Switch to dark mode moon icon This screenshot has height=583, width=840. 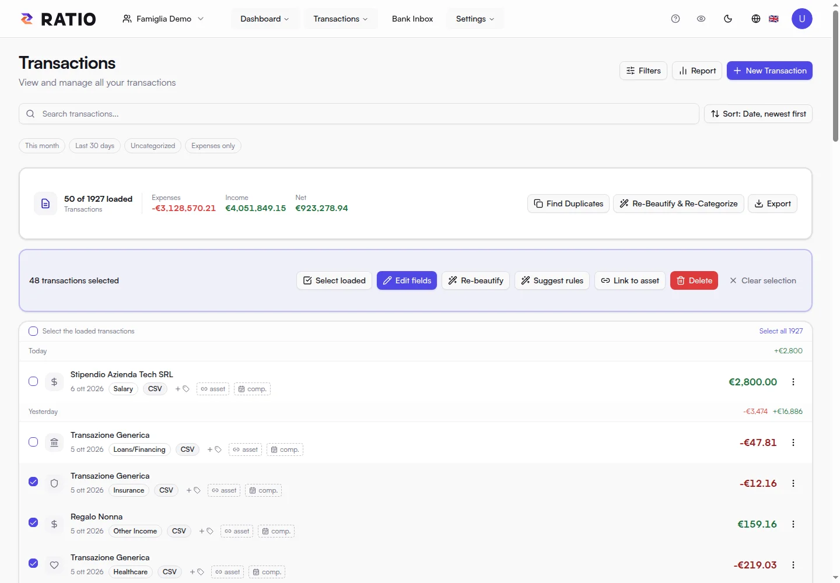click(x=728, y=19)
